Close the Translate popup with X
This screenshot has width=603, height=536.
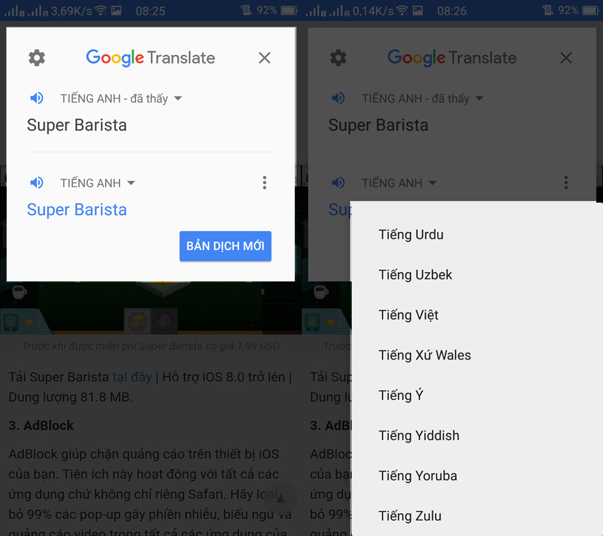click(x=264, y=58)
